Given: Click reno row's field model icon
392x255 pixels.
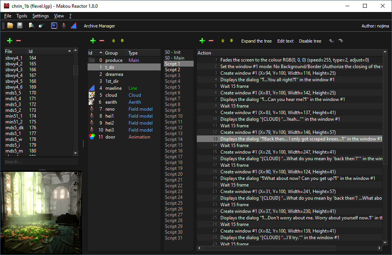Looking at the screenshot, I should [92, 109].
